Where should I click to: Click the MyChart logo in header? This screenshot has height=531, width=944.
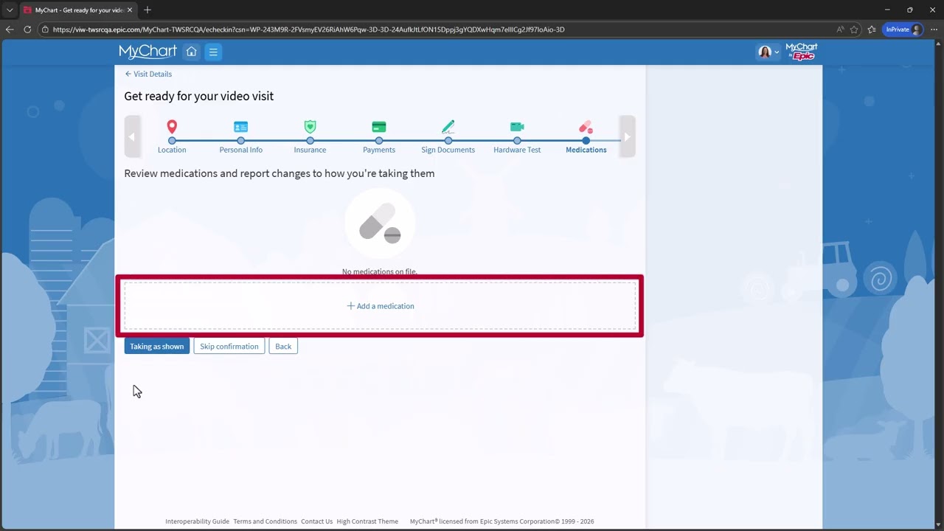(x=147, y=52)
